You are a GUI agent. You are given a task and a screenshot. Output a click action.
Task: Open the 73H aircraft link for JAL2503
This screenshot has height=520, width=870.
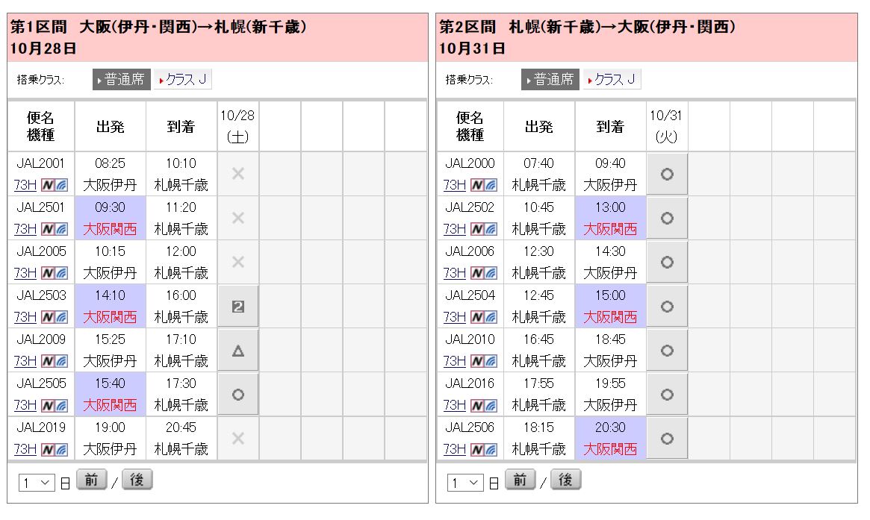pyautogui.click(x=25, y=317)
